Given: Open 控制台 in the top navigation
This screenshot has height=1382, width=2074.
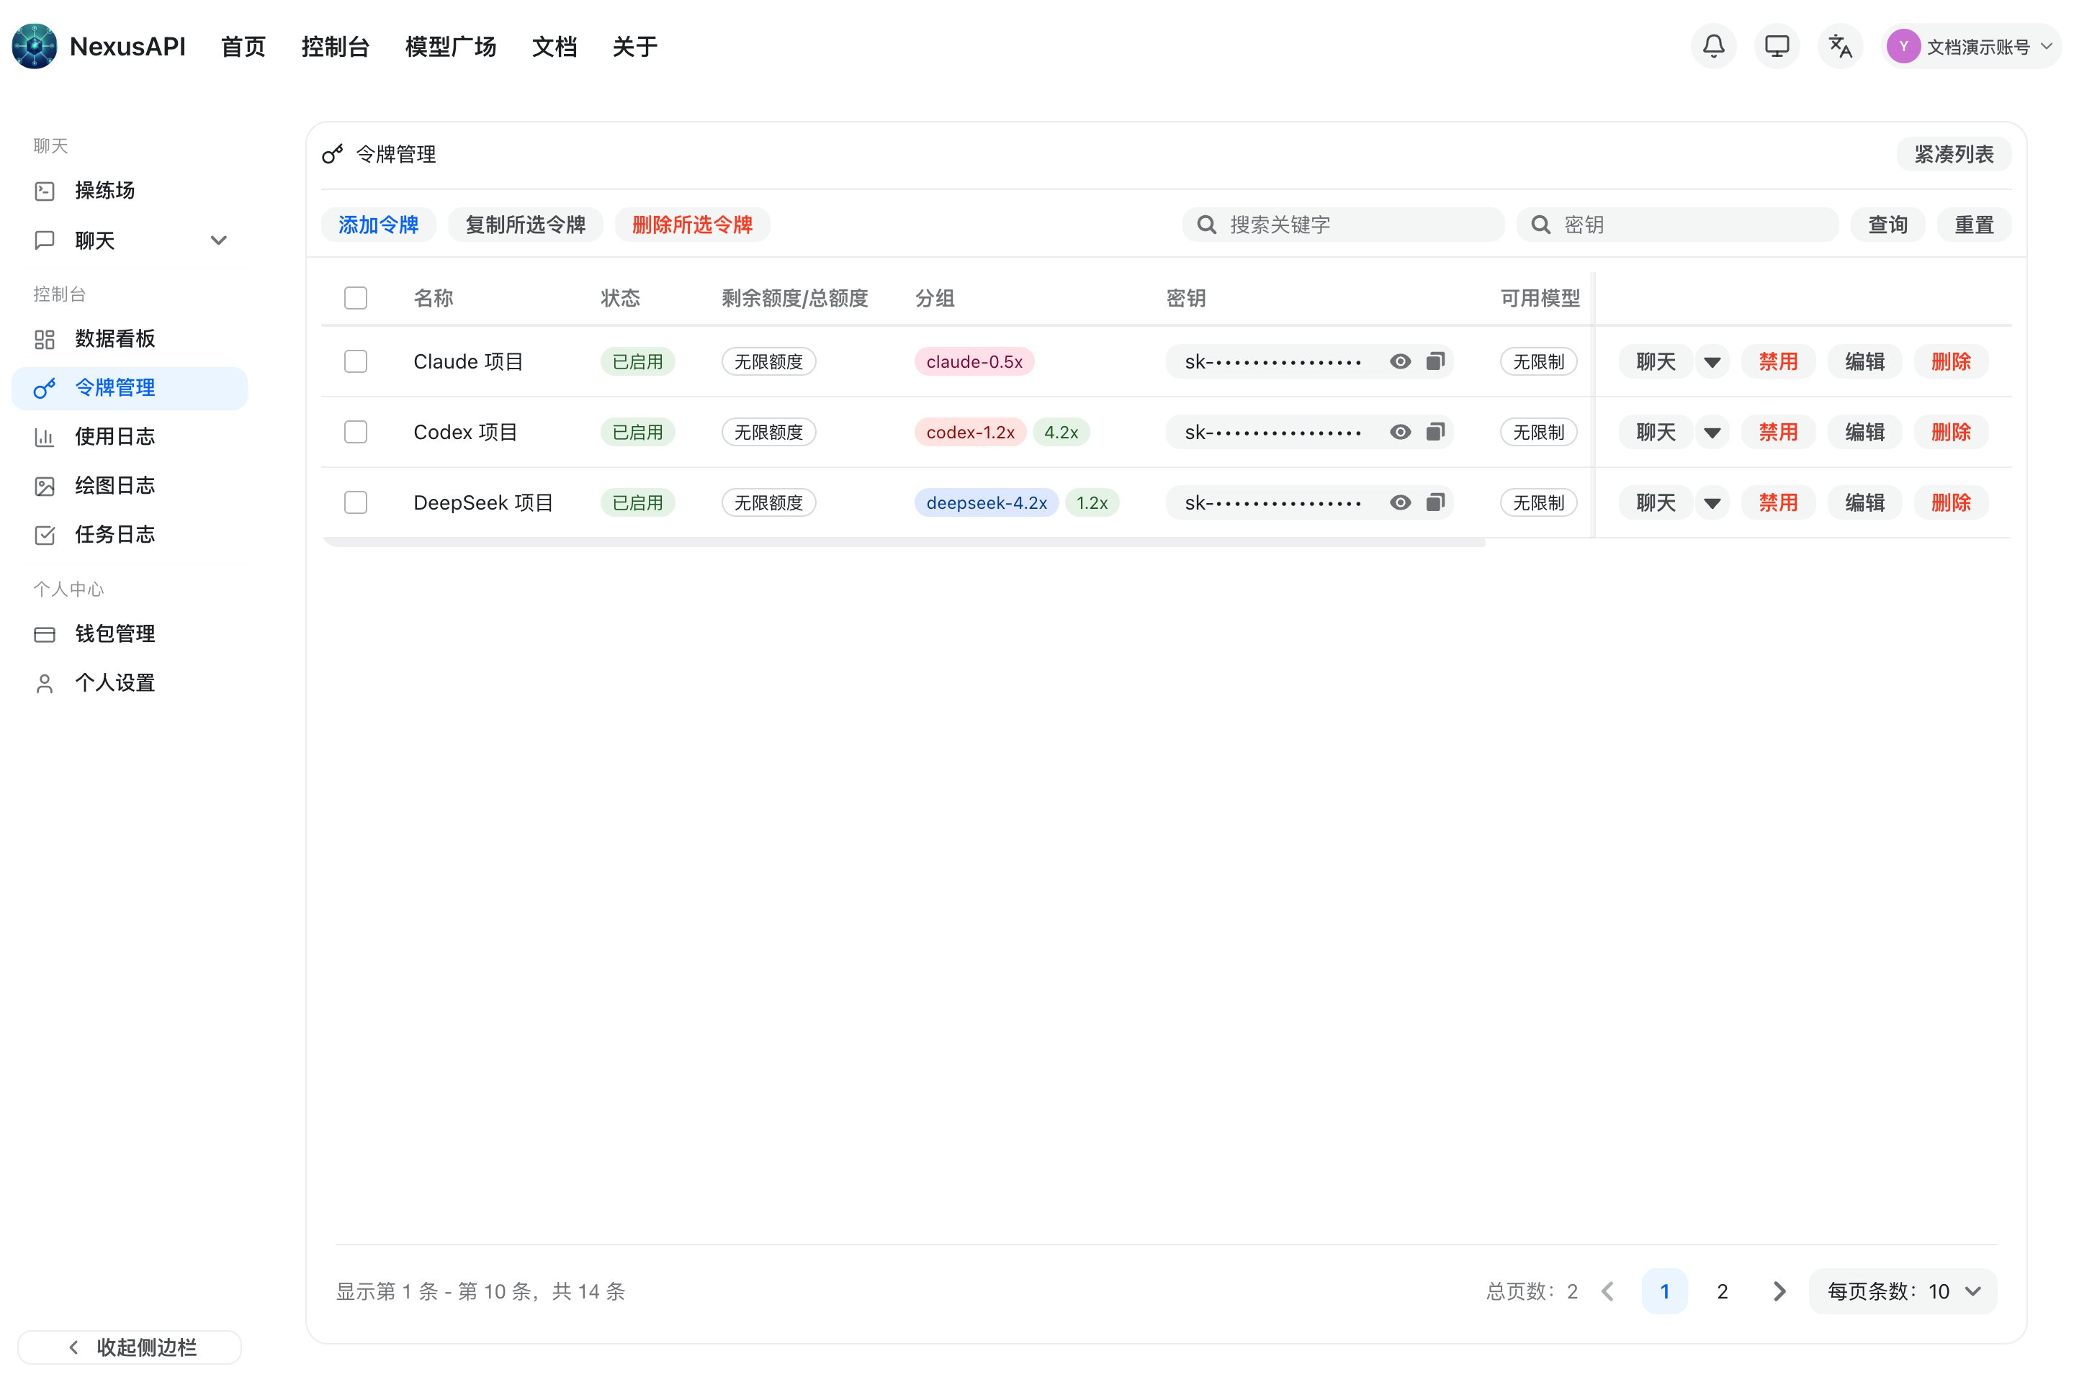Looking at the screenshot, I should 335,47.
